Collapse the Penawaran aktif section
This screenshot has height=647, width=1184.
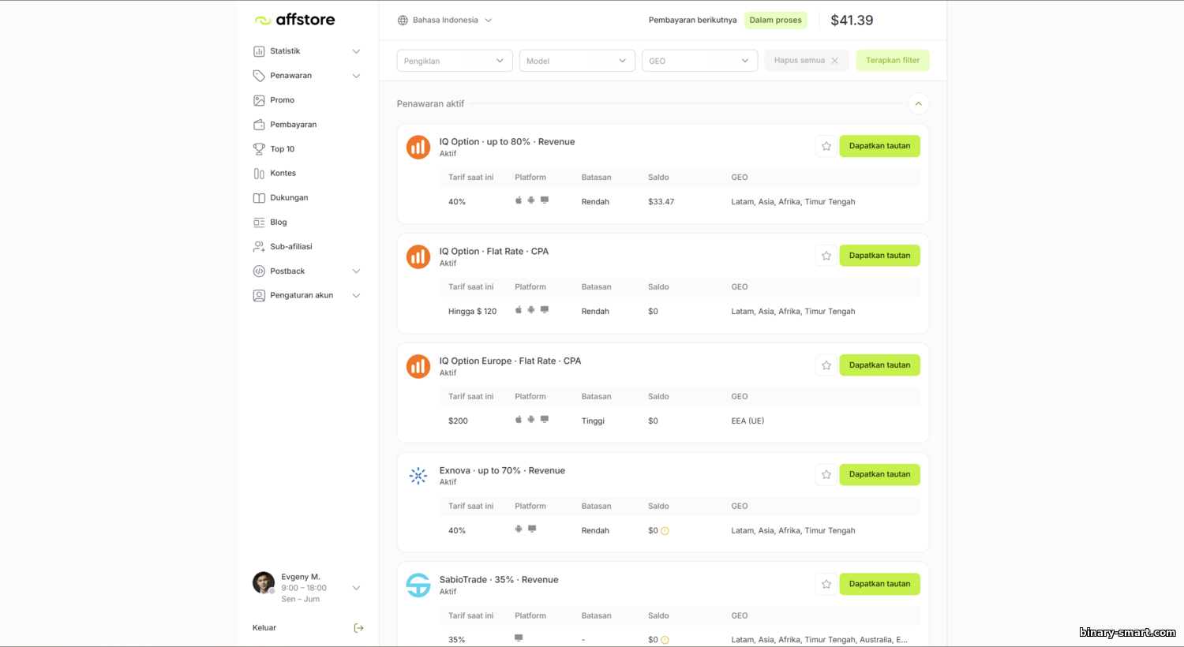pyautogui.click(x=918, y=104)
